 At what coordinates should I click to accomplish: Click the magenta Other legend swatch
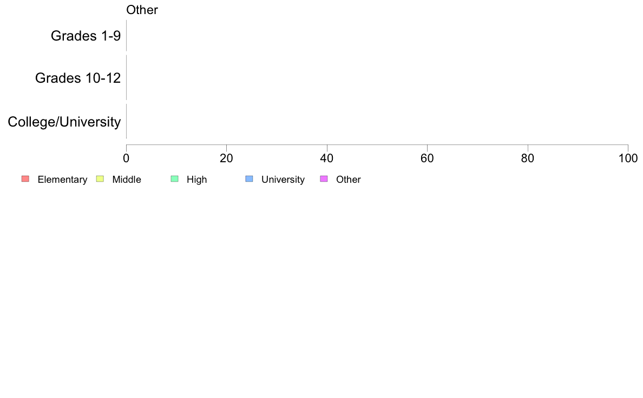click(x=324, y=178)
